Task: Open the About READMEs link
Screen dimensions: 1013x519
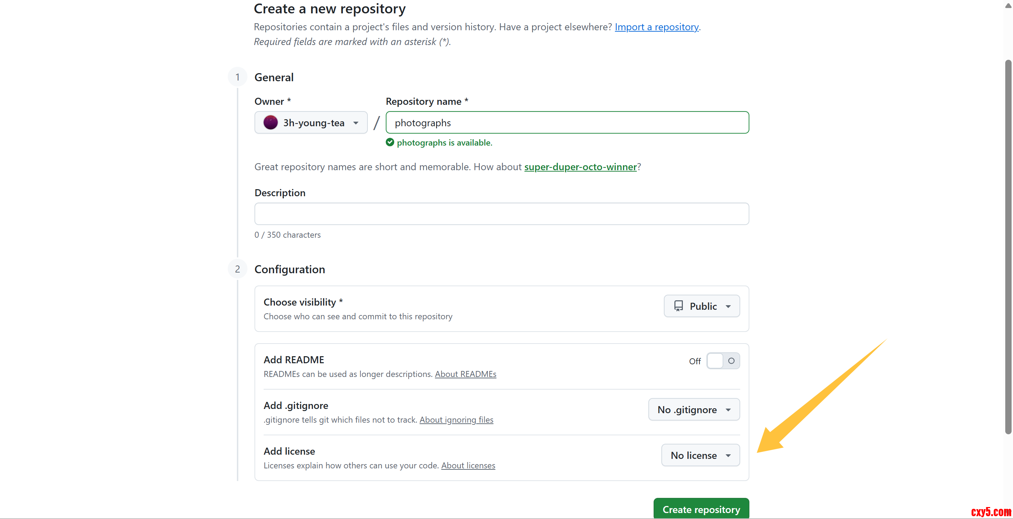Action: 465,374
